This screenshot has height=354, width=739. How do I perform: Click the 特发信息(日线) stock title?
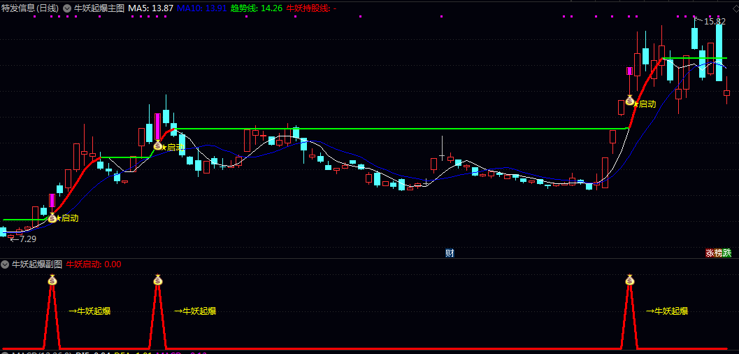(x=30, y=8)
